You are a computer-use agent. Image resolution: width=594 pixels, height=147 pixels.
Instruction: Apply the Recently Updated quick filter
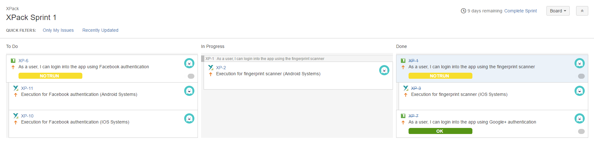100,30
